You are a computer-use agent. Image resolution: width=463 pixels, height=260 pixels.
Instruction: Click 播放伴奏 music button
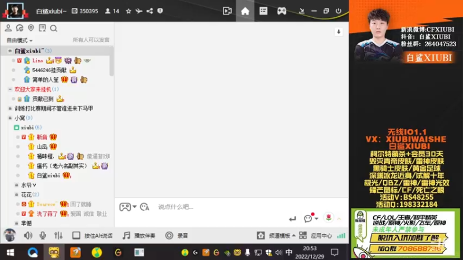[x=139, y=235]
